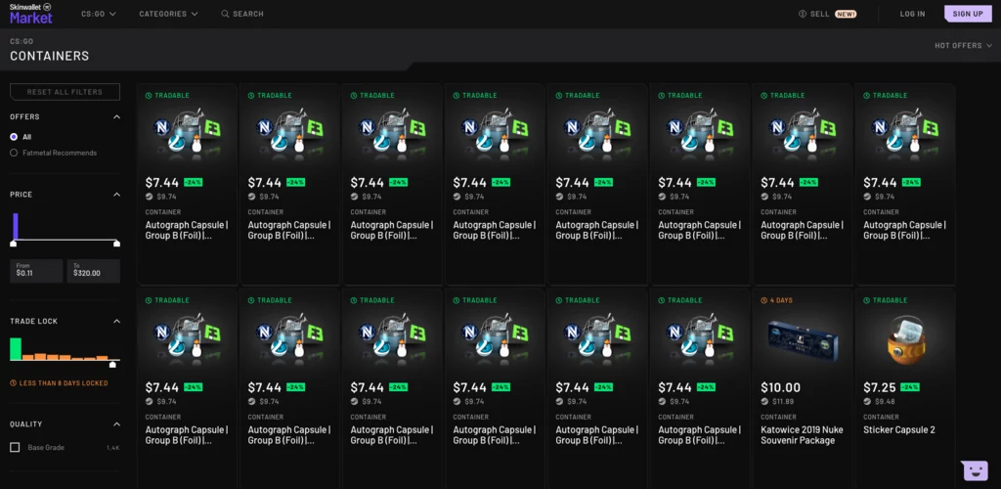1001x489 pixels.
Task: Click RESET ALL FILTERS button
Action: pos(65,92)
